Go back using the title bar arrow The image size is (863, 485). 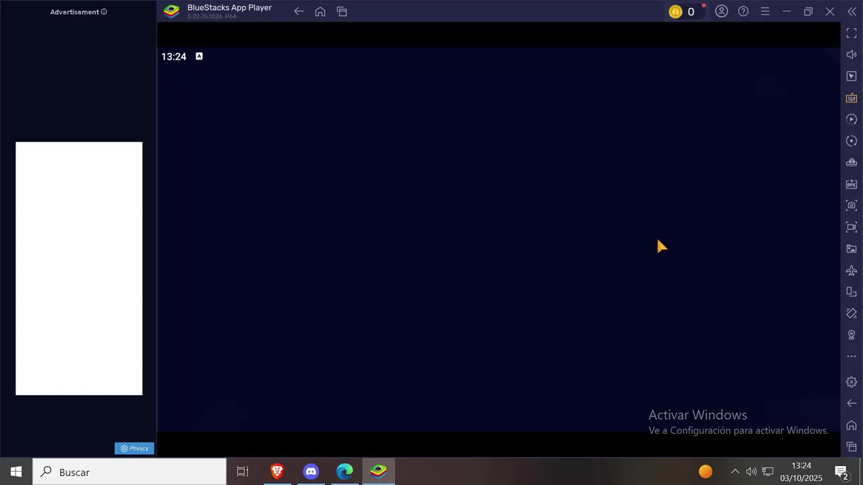click(299, 11)
